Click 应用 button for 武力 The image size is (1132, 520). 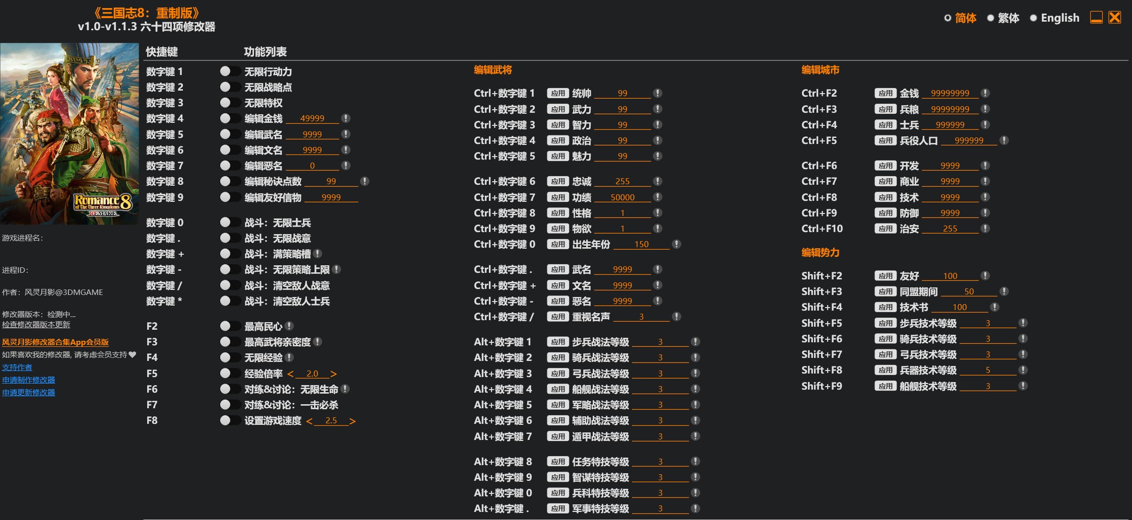558,109
